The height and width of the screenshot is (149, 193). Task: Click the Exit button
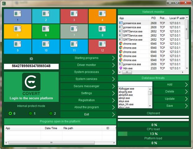point(88,115)
